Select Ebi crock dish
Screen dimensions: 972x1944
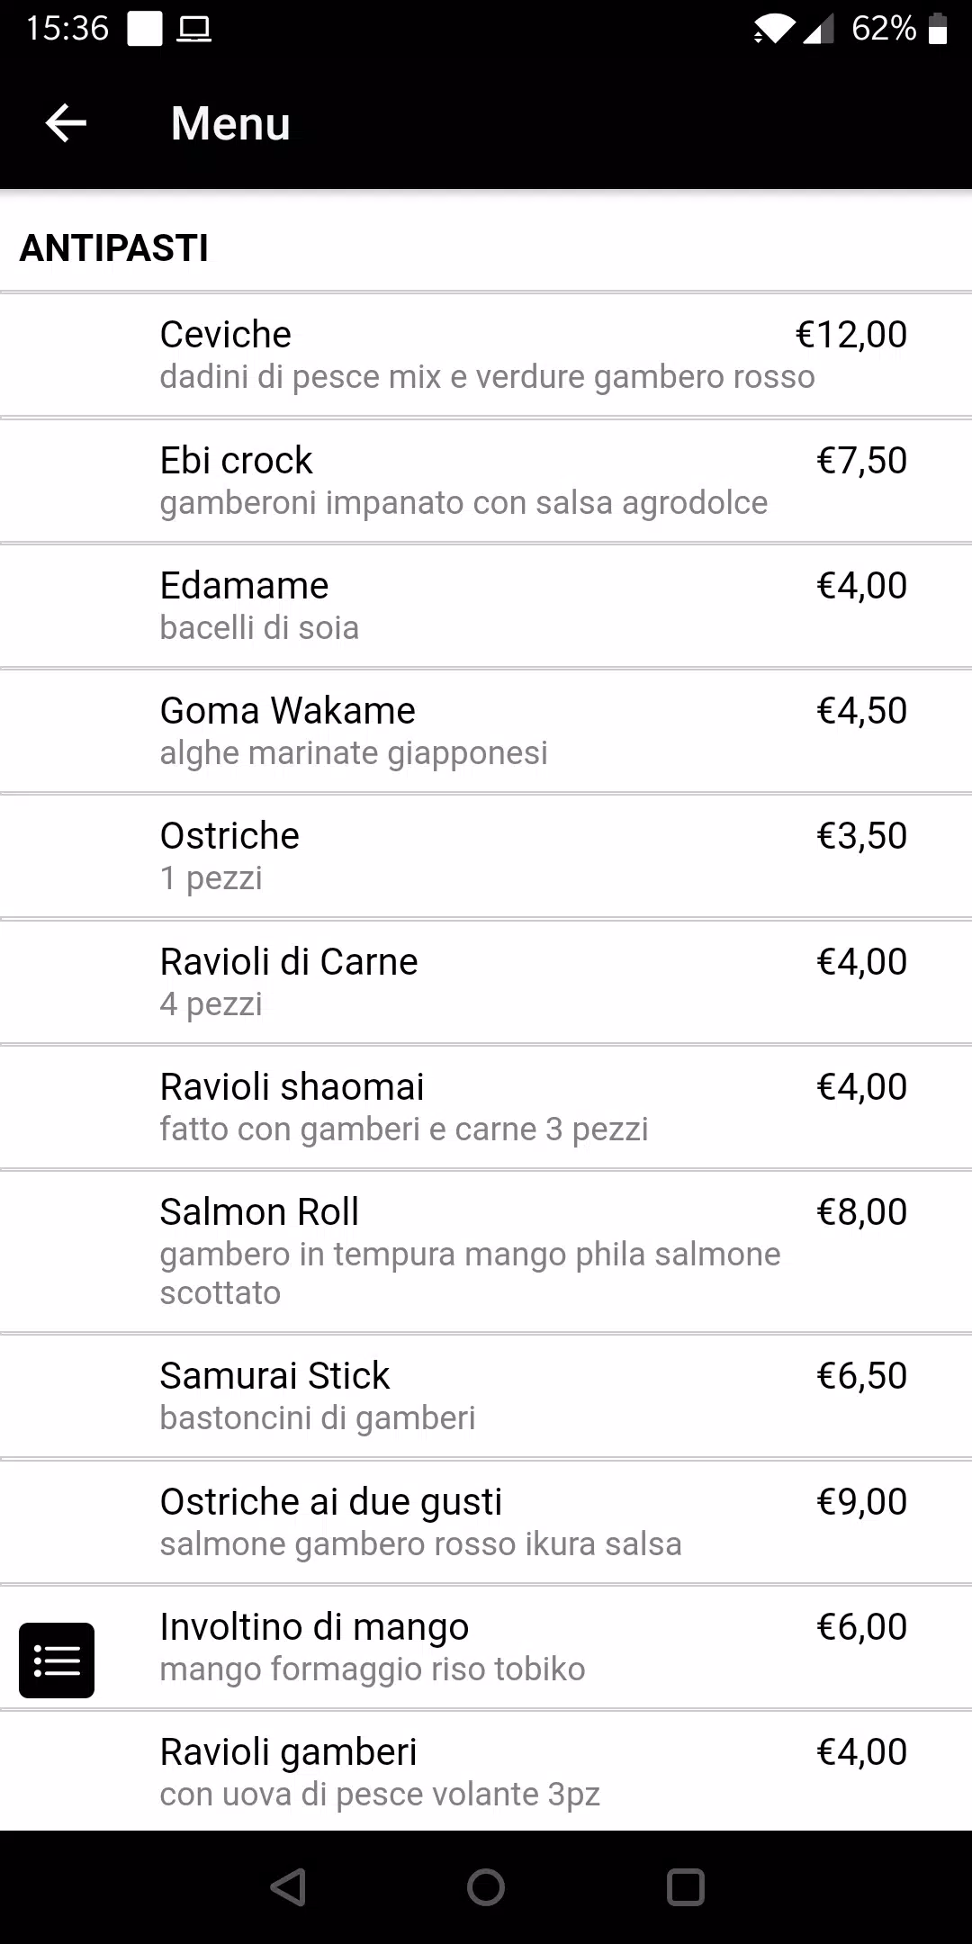(x=486, y=481)
